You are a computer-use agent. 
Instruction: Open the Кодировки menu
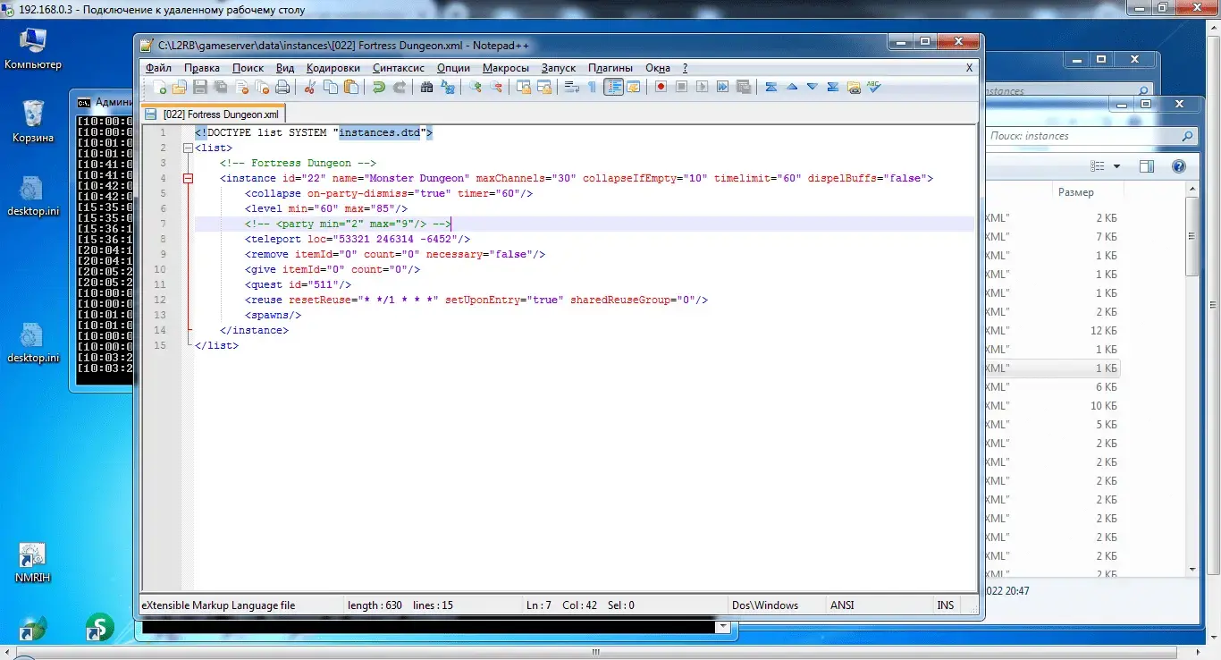point(333,68)
